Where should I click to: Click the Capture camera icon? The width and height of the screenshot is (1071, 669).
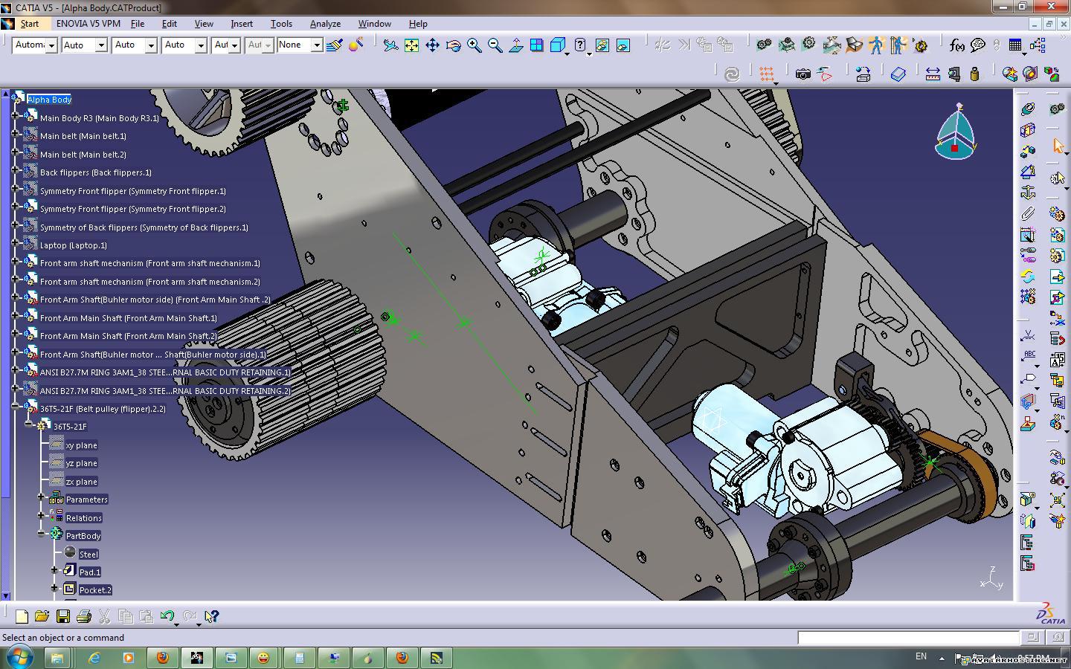tap(803, 74)
